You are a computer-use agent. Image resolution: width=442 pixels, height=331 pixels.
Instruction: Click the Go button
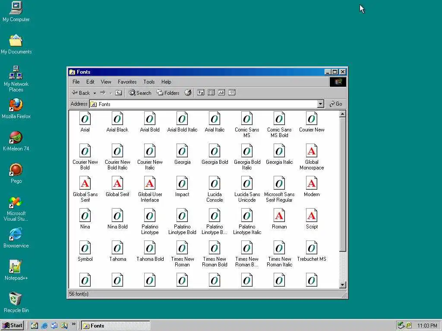pyautogui.click(x=336, y=104)
